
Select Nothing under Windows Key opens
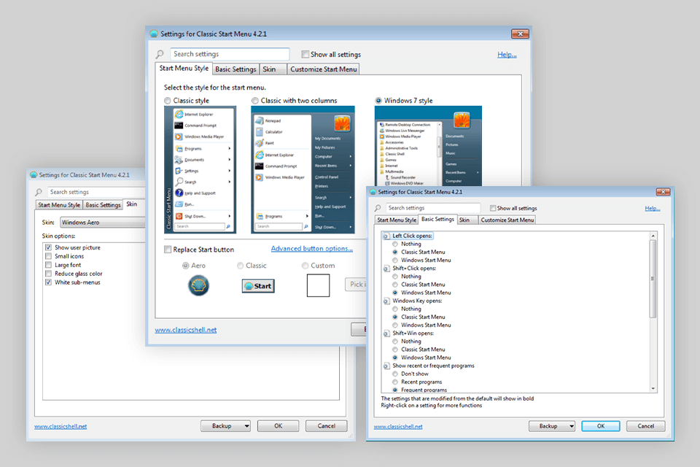pyautogui.click(x=395, y=309)
